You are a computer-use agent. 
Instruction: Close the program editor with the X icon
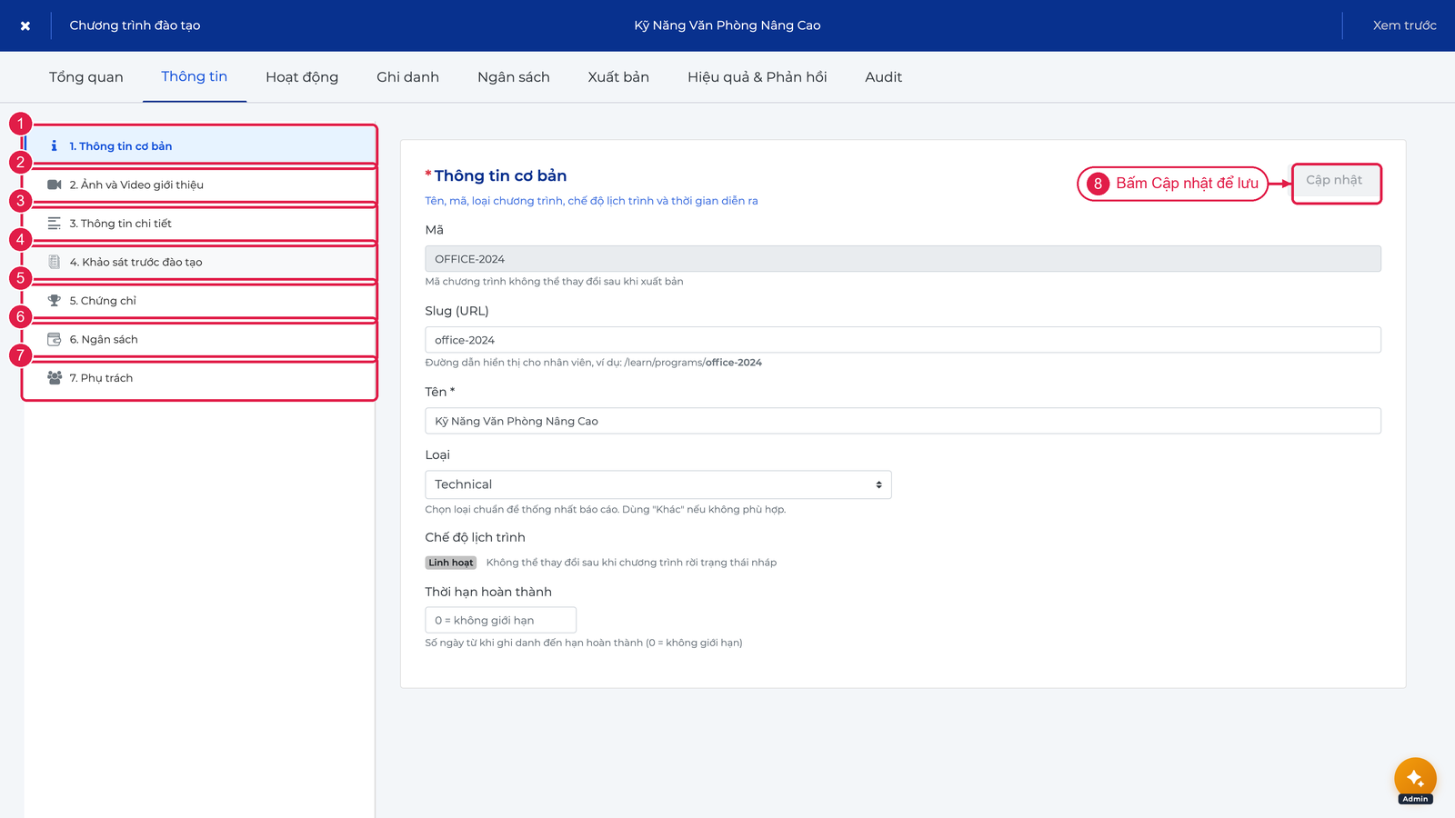pyautogui.click(x=25, y=25)
